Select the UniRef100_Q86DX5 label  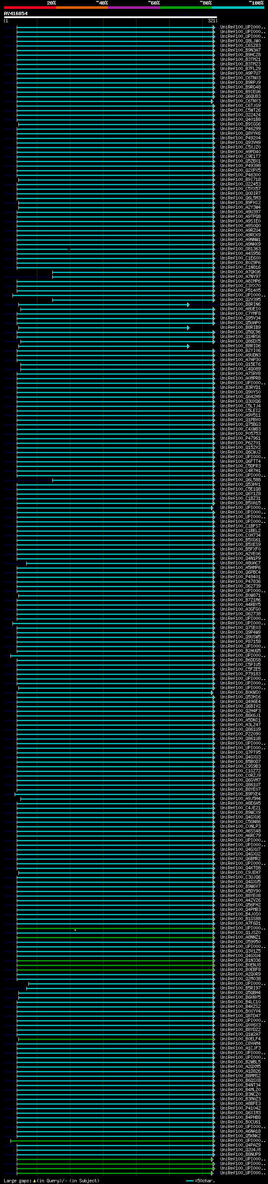(240, 341)
